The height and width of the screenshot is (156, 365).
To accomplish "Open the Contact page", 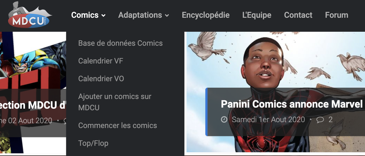I will point(298,15).
